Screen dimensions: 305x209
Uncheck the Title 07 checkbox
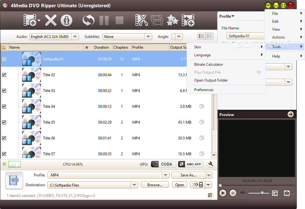tap(4, 154)
